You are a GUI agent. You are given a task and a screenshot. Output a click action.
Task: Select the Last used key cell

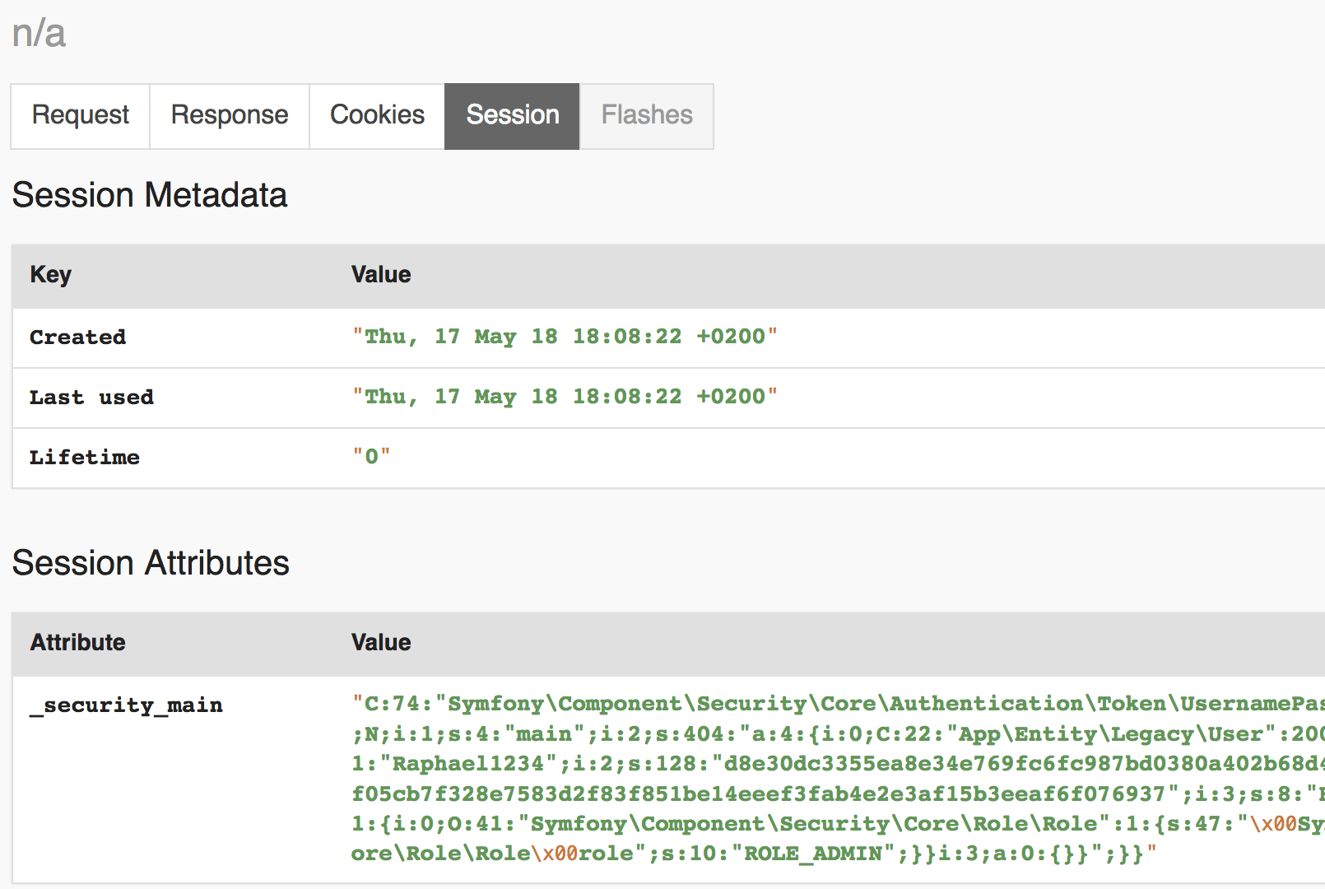click(91, 398)
